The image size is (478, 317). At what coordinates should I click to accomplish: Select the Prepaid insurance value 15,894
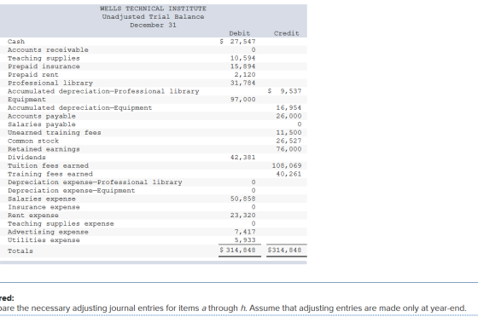pos(242,66)
